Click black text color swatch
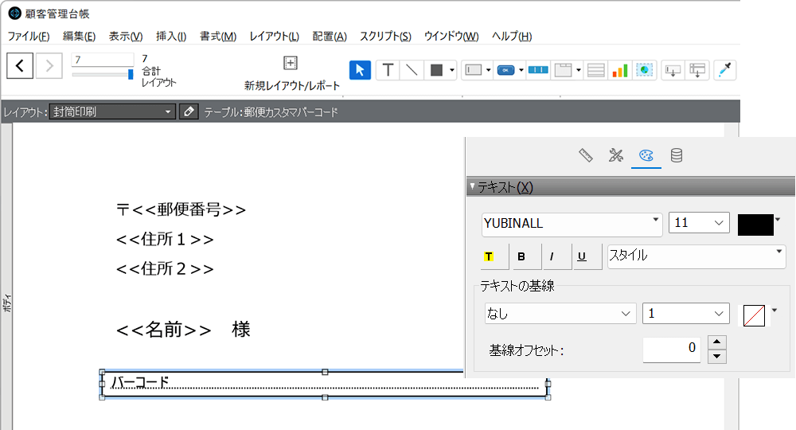The image size is (796, 430). coord(755,225)
